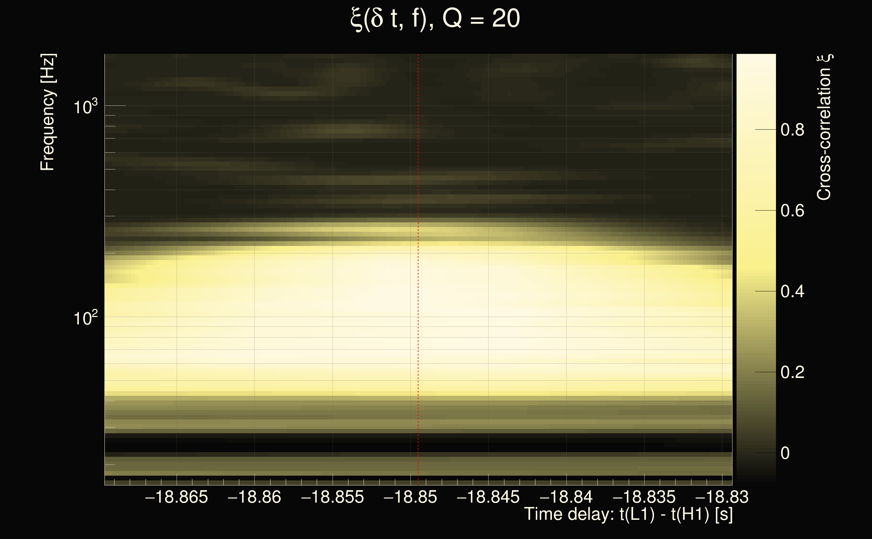872x539 pixels.
Task: Click the -18.86 time axis label
Action: pos(254,497)
